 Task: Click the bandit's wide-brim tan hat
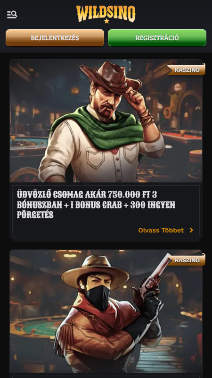pos(96,271)
